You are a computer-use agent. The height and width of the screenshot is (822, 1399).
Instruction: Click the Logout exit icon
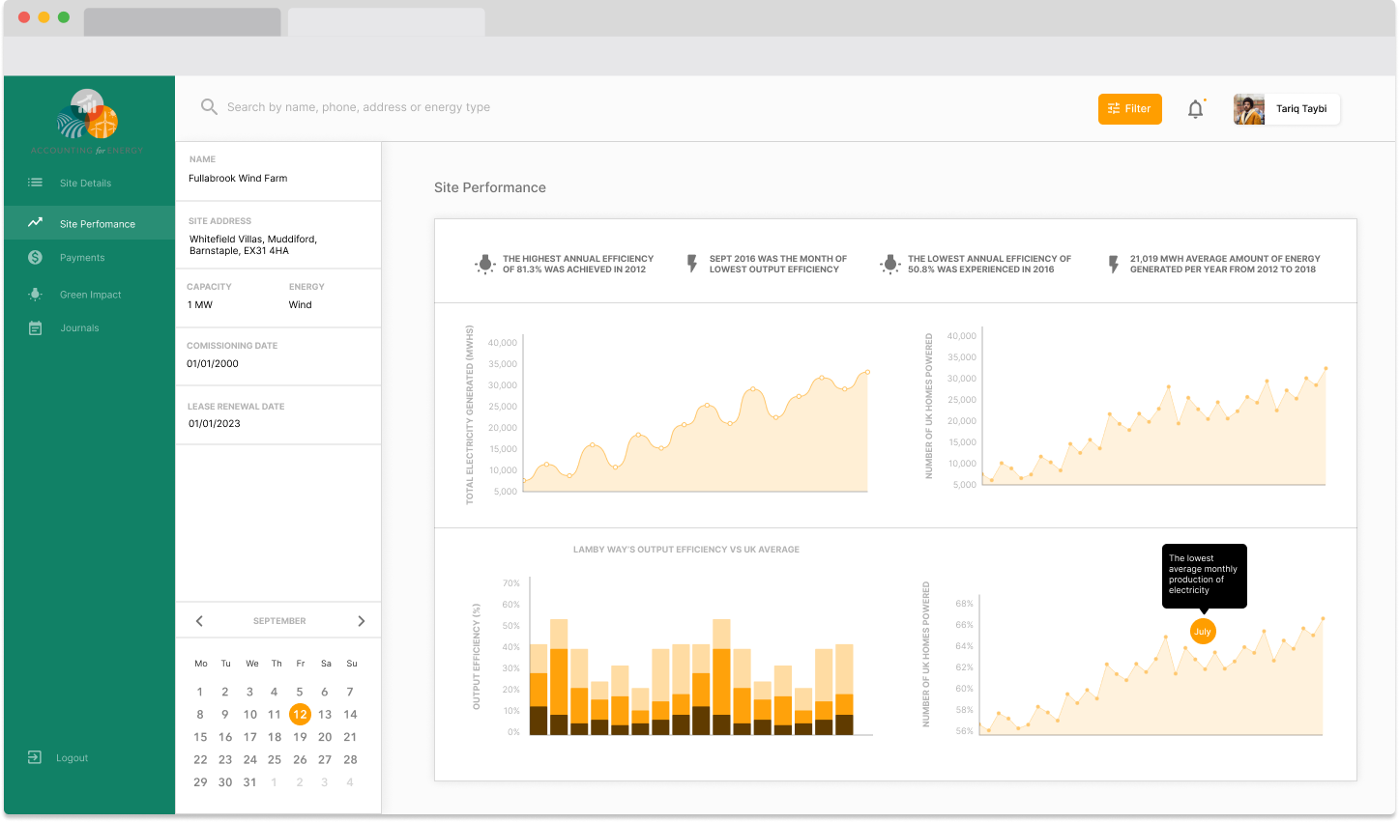pyautogui.click(x=35, y=757)
